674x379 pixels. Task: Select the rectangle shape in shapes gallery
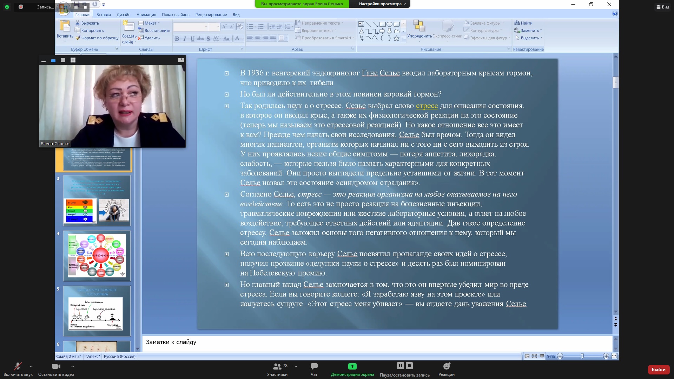(382, 24)
